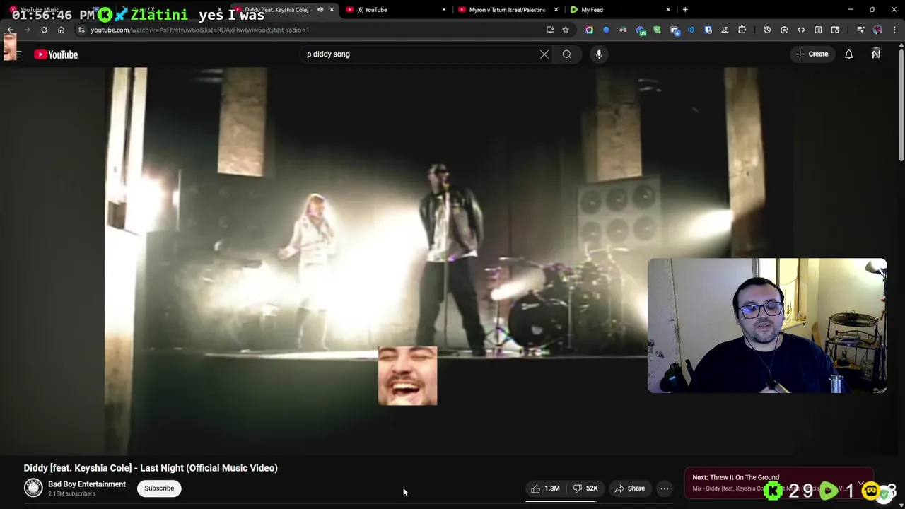This screenshot has width=905, height=509.
Task: Bookmark this page with the star icon
Action: coord(565,30)
